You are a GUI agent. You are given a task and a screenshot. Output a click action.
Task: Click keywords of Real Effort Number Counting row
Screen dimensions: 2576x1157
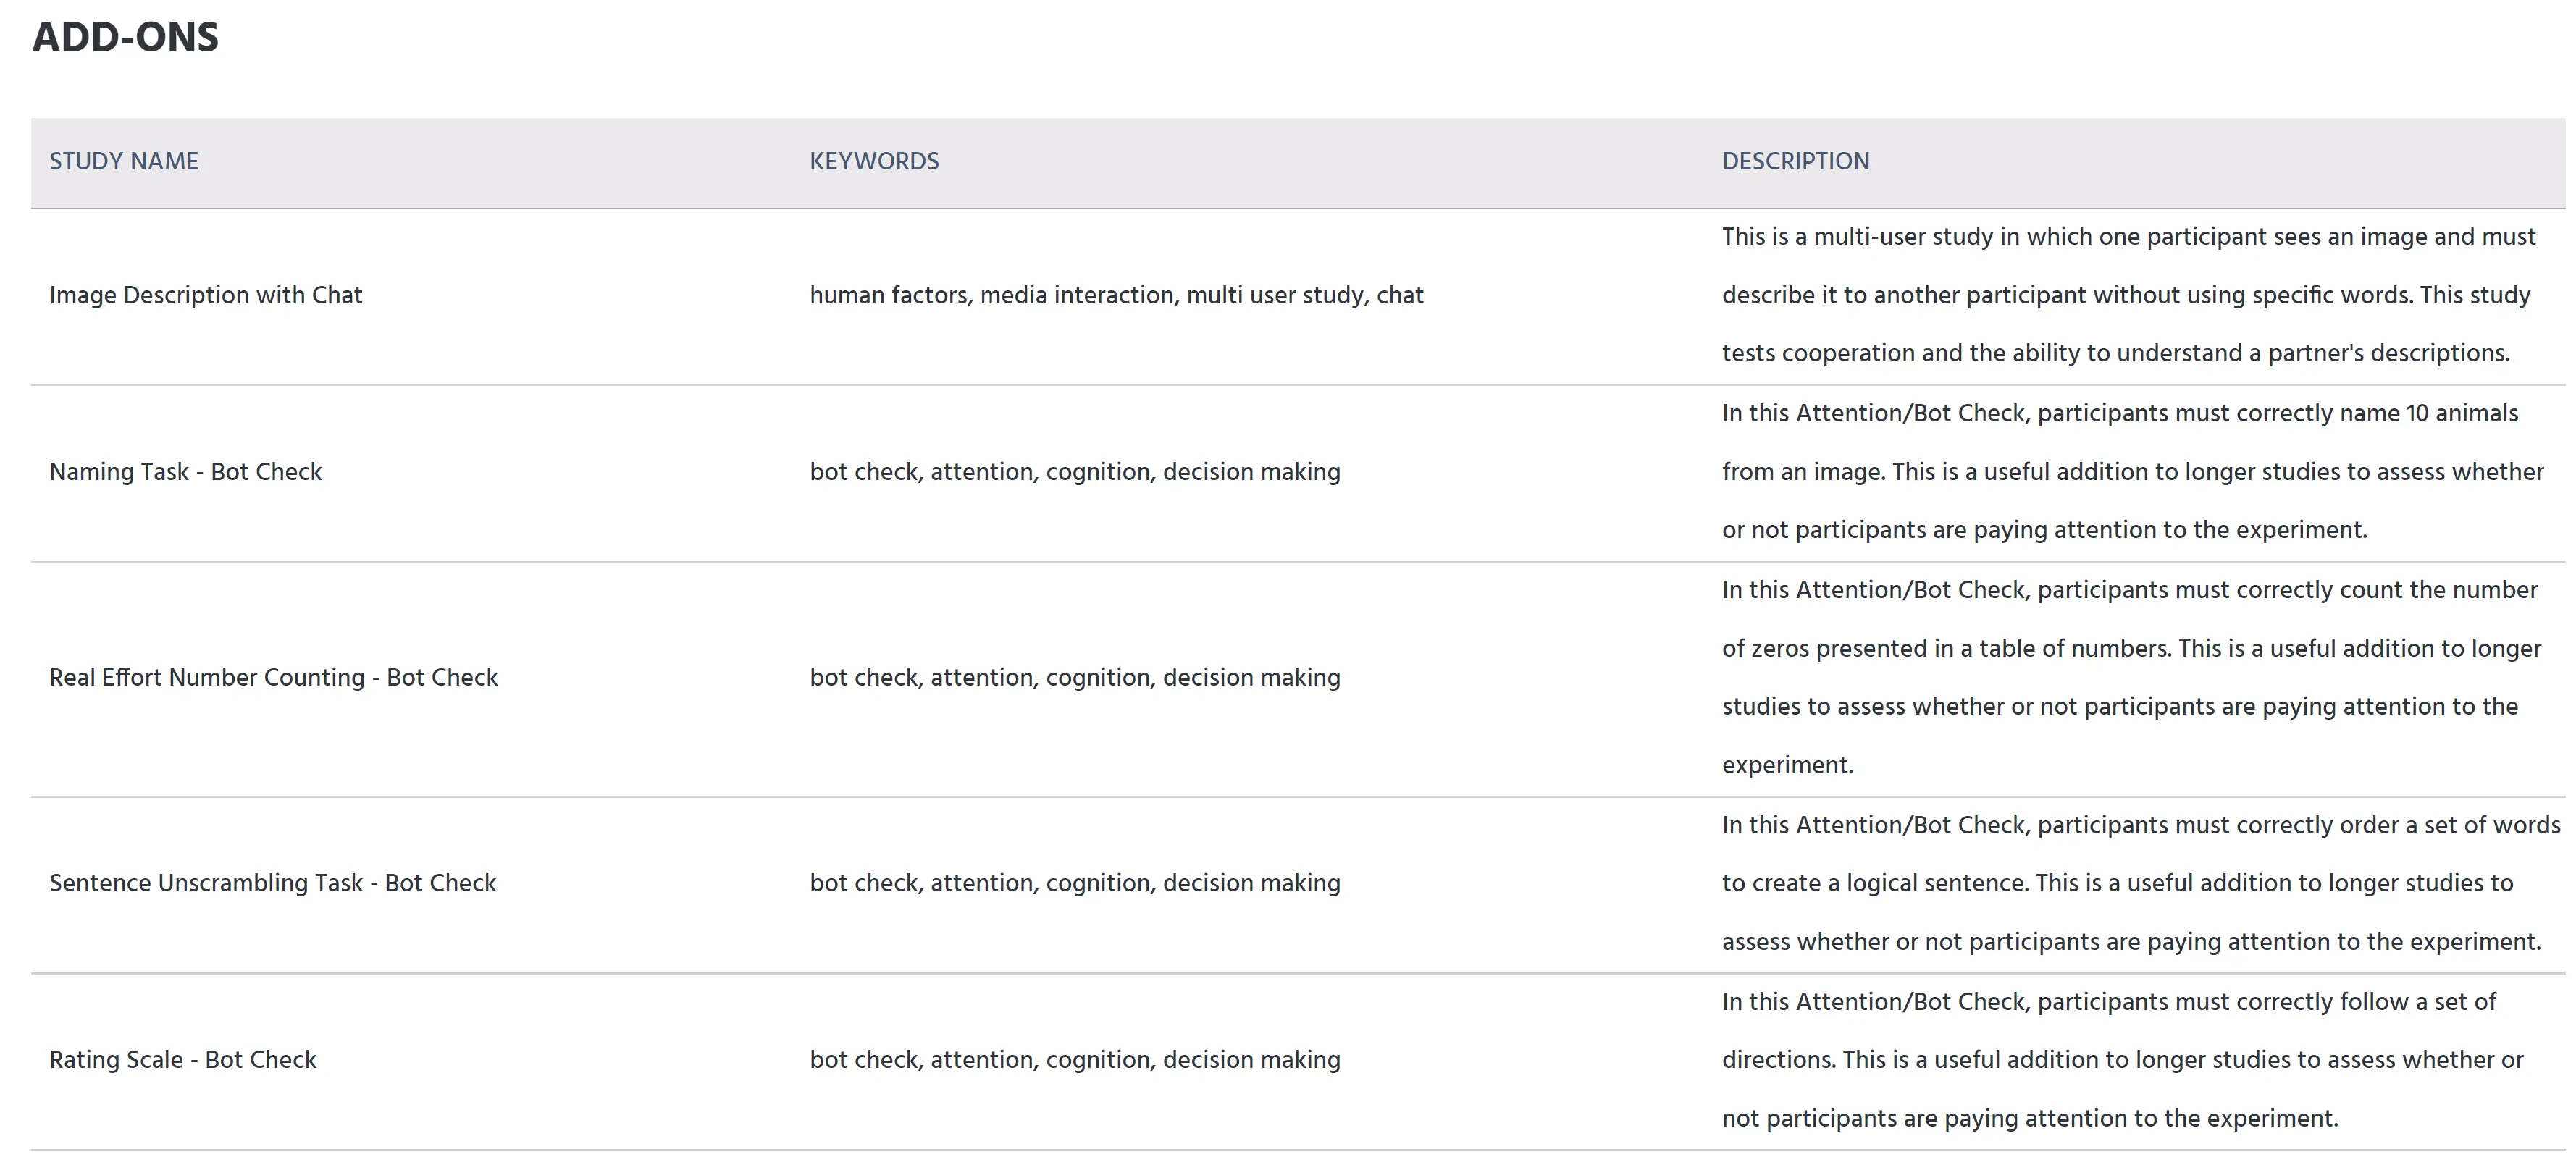1075,677
